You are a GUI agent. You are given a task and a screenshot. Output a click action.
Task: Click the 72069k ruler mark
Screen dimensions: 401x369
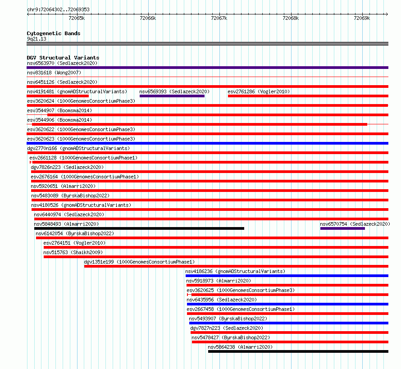[x=362, y=18]
